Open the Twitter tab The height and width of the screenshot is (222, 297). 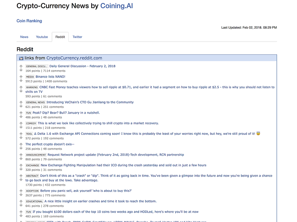[x=77, y=37]
